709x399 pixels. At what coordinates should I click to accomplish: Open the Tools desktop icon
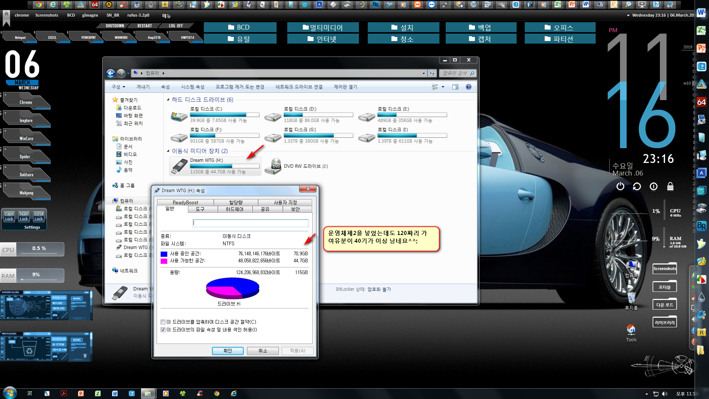(x=631, y=332)
